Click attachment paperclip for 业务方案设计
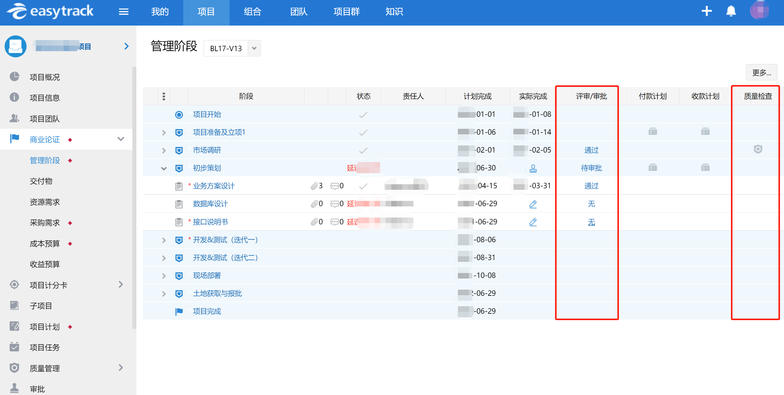This screenshot has height=395, width=784. (314, 186)
